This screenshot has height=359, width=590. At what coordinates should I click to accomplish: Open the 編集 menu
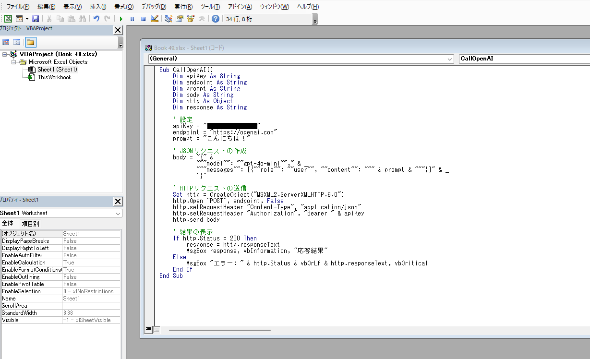coord(46,7)
